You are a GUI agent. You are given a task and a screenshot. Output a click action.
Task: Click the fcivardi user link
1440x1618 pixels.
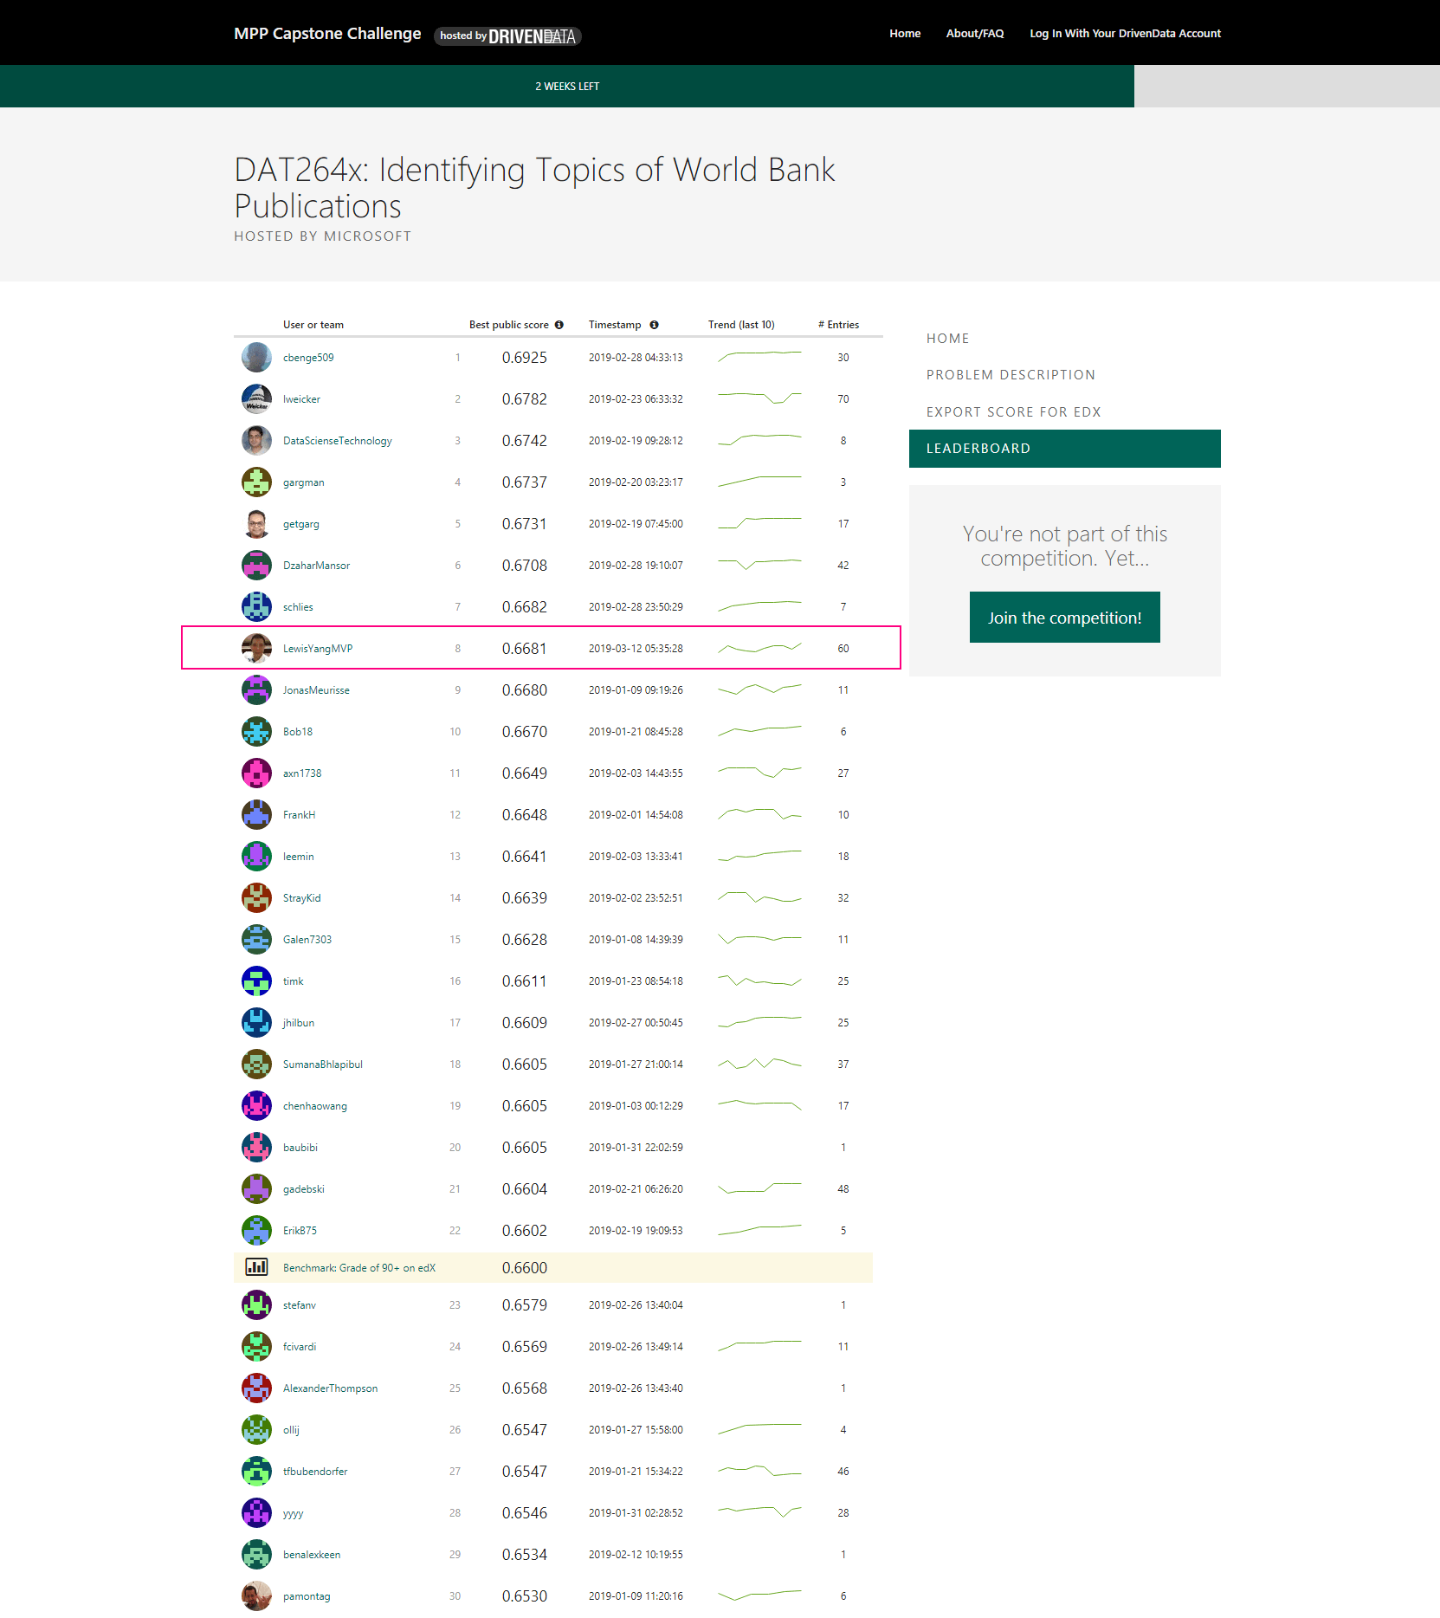click(300, 1347)
